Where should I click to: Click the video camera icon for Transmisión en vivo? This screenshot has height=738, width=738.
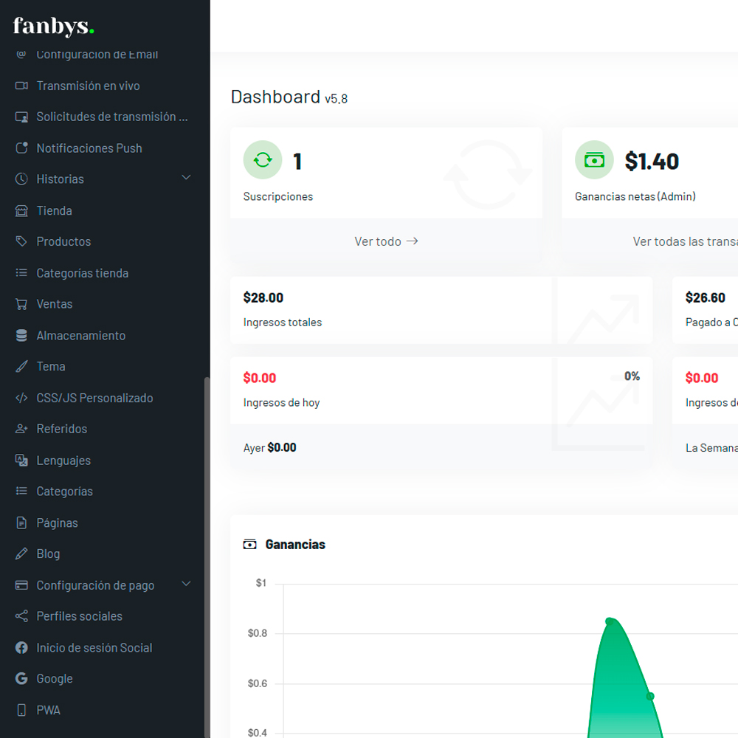tap(21, 86)
